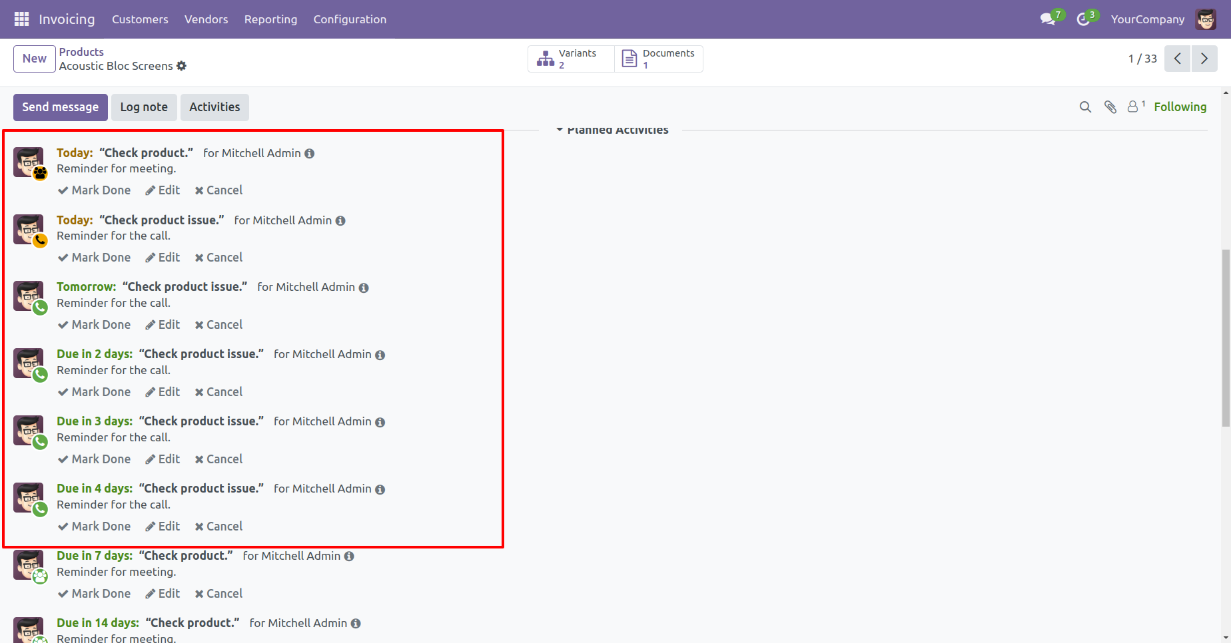Show info icon for Due in 14 days activity
The image size is (1231, 643).
point(356,624)
